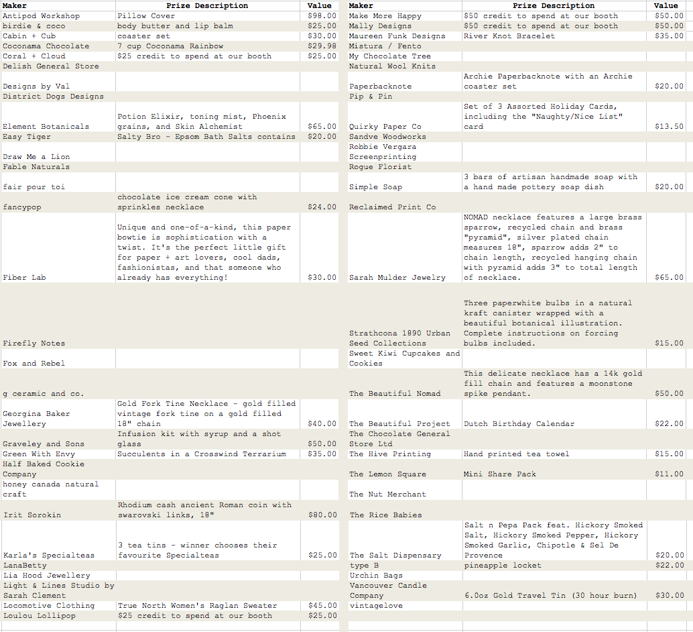Select the "Delish General Store" cell
693x632 pixels.
pos(58,66)
